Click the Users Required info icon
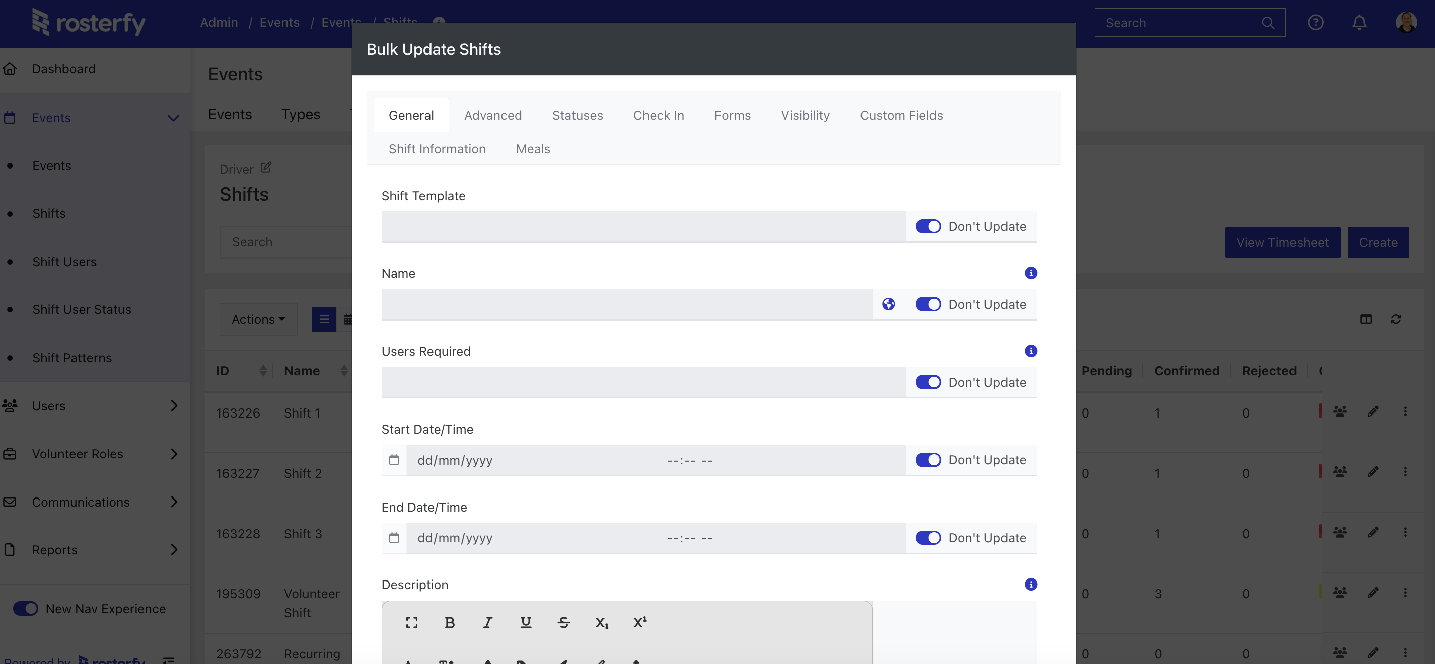The height and width of the screenshot is (664, 1435). 1031,351
